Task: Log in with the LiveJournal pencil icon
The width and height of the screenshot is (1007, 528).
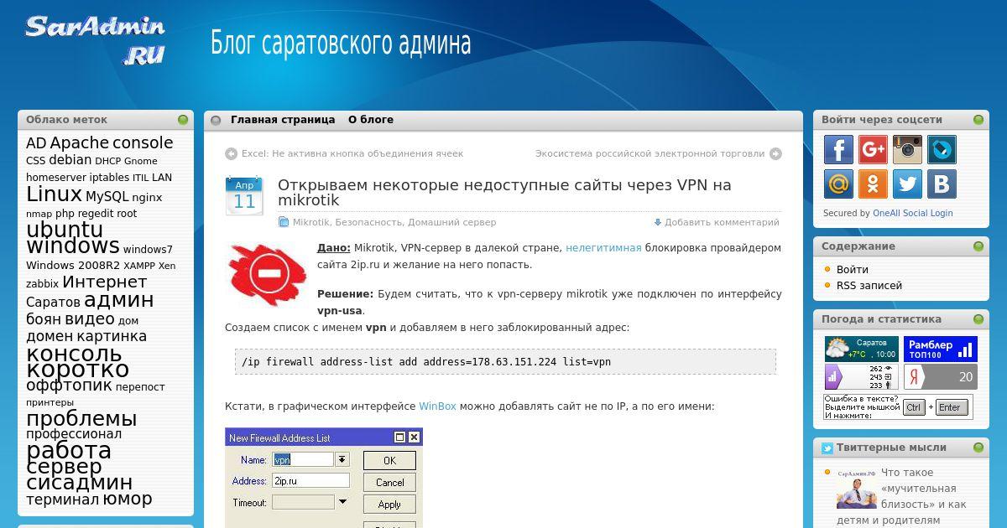Action: click(x=942, y=149)
